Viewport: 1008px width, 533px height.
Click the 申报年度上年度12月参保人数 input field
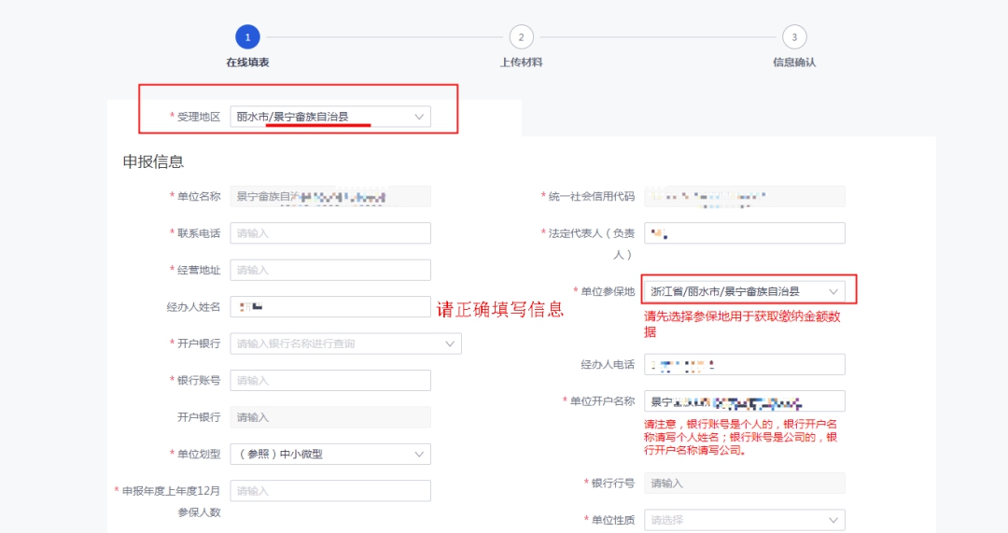tap(330, 491)
